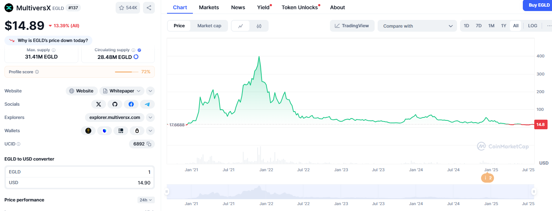
Task: Click the share icon button
Action: tap(149, 8)
